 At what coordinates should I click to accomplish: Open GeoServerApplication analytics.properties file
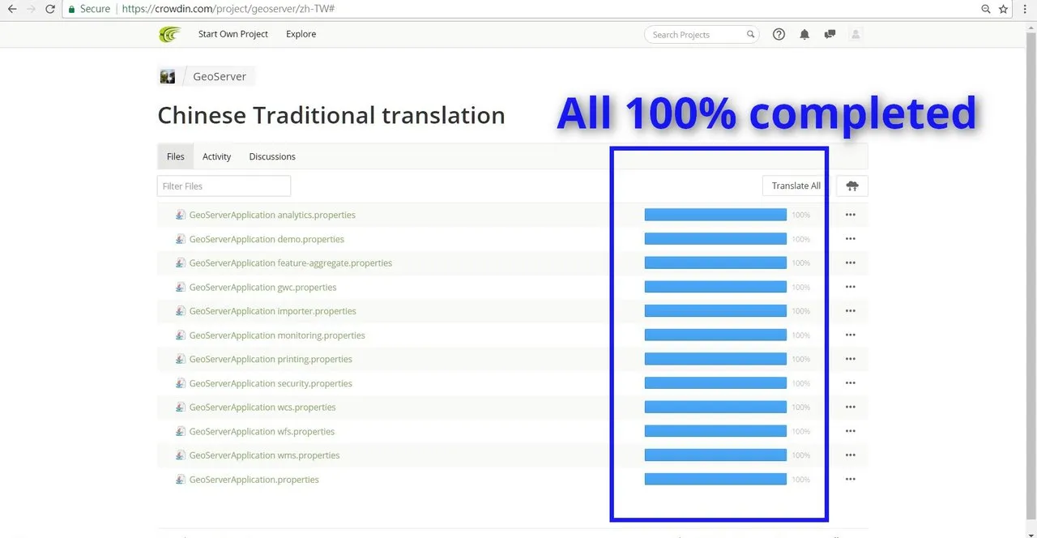[x=272, y=215]
